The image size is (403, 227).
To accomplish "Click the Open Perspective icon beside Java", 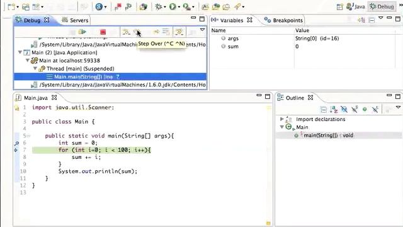I will pos(340,7).
